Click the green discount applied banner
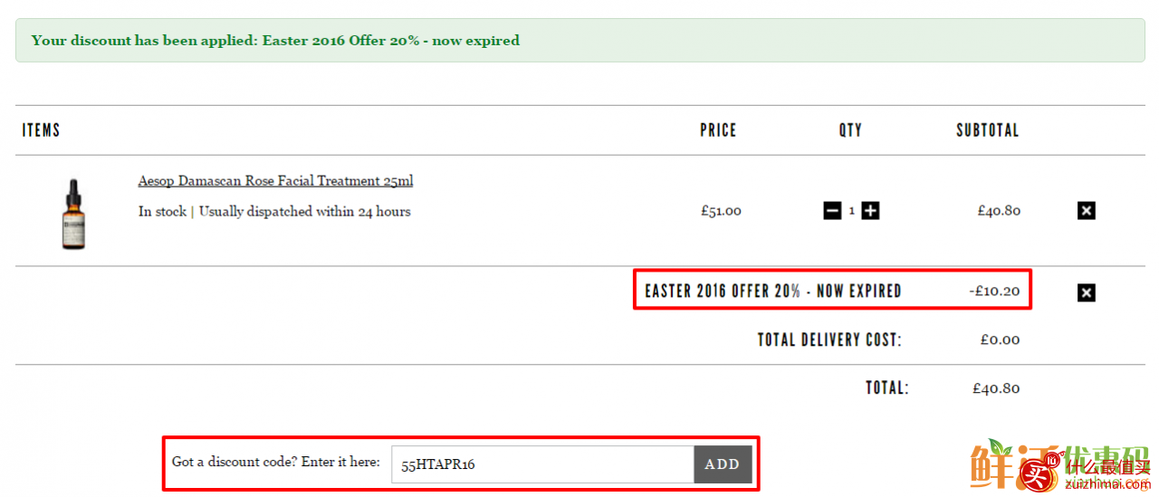This screenshot has height=497, width=1159. coord(580,41)
